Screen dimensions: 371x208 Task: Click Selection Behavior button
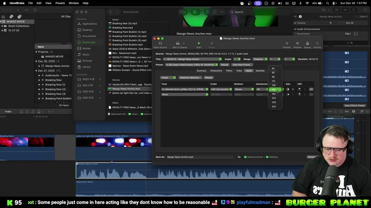pos(190,78)
